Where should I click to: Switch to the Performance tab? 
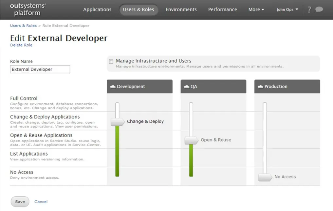tap(222, 9)
